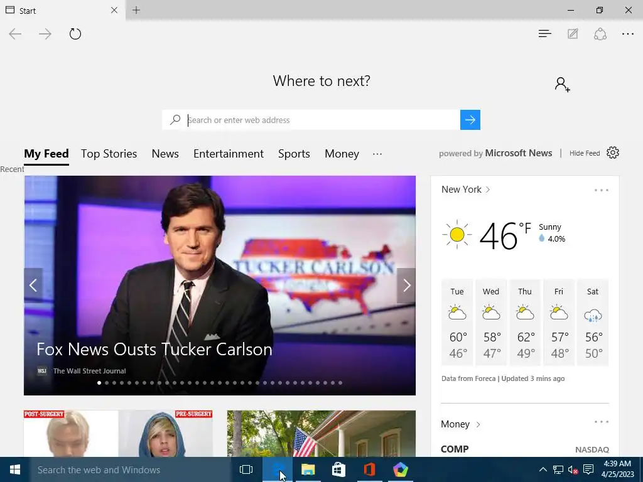Click the COMP NASDAQ stock row
Screen dimensions: 643x482
(x=524, y=449)
